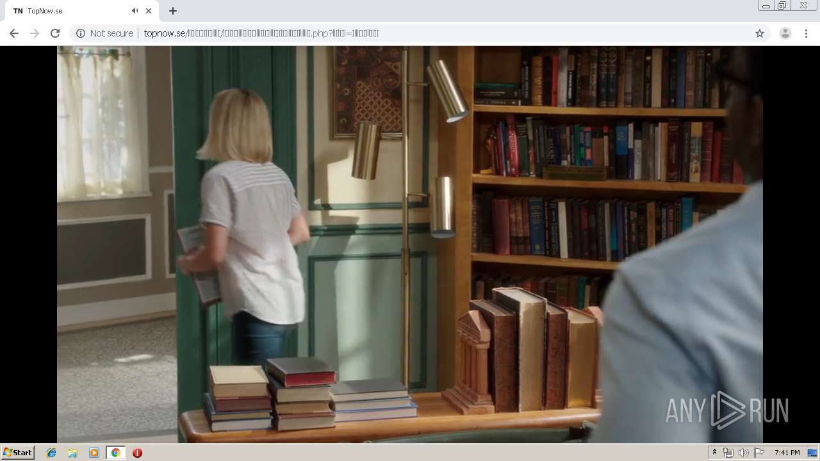Bookmark this page with the star
Screen dimensions: 820x461
click(760, 33)
